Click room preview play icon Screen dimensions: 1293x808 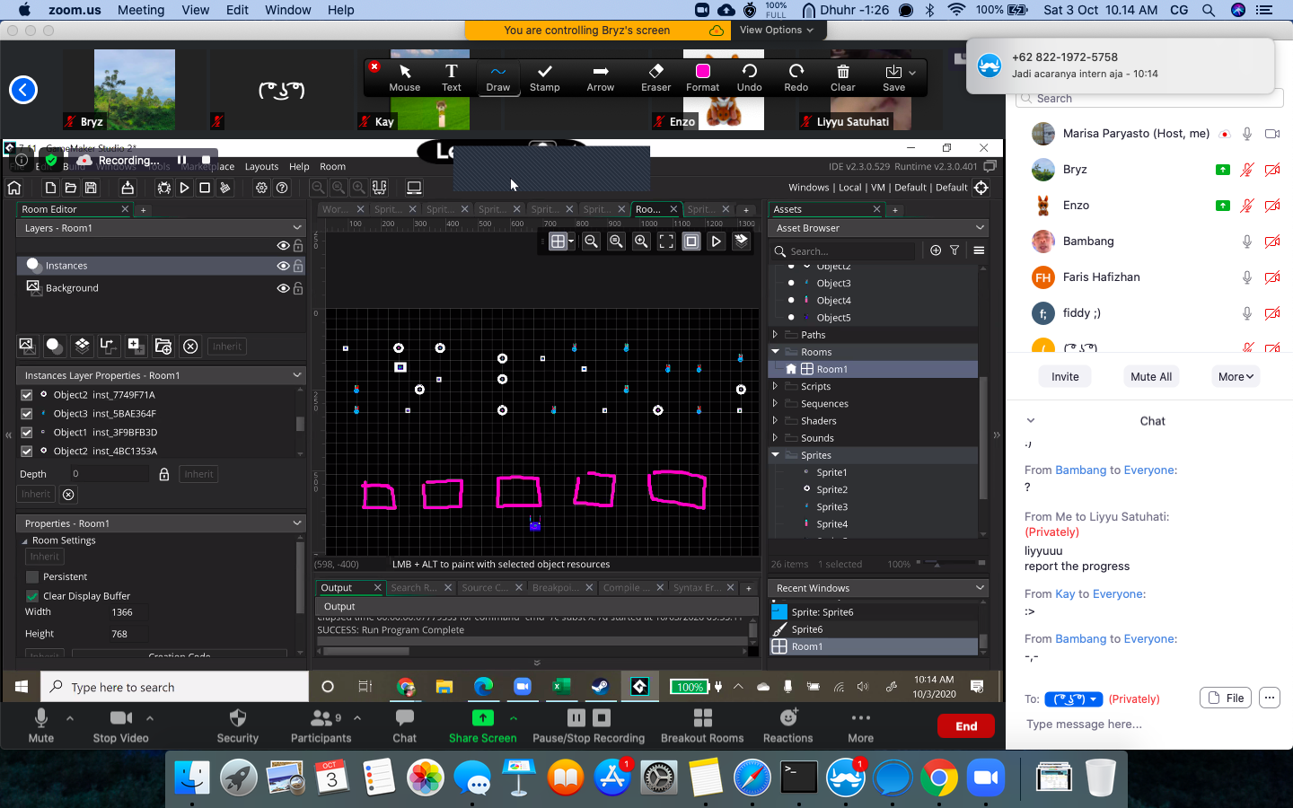click(716, 241)
